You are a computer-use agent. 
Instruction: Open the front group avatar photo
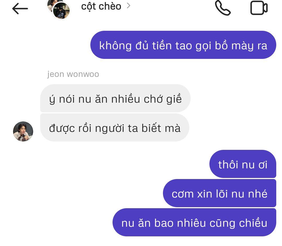coord(61,11)
